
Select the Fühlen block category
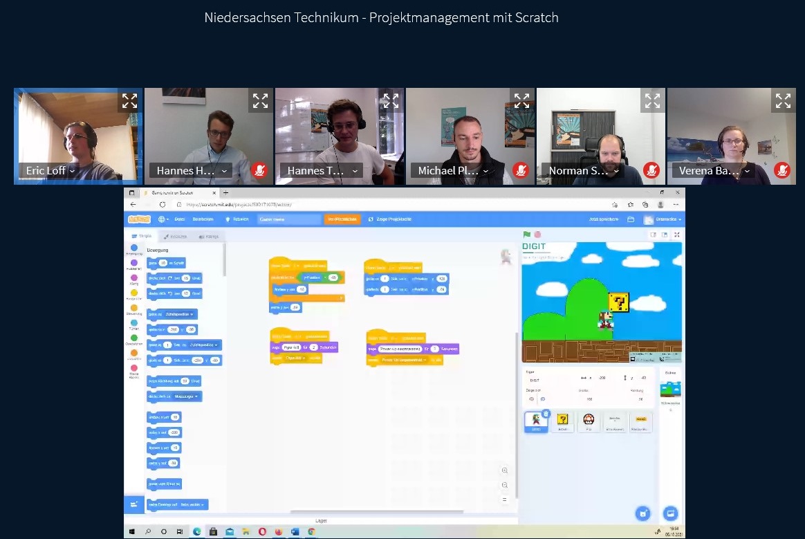[x=134, y=325]
